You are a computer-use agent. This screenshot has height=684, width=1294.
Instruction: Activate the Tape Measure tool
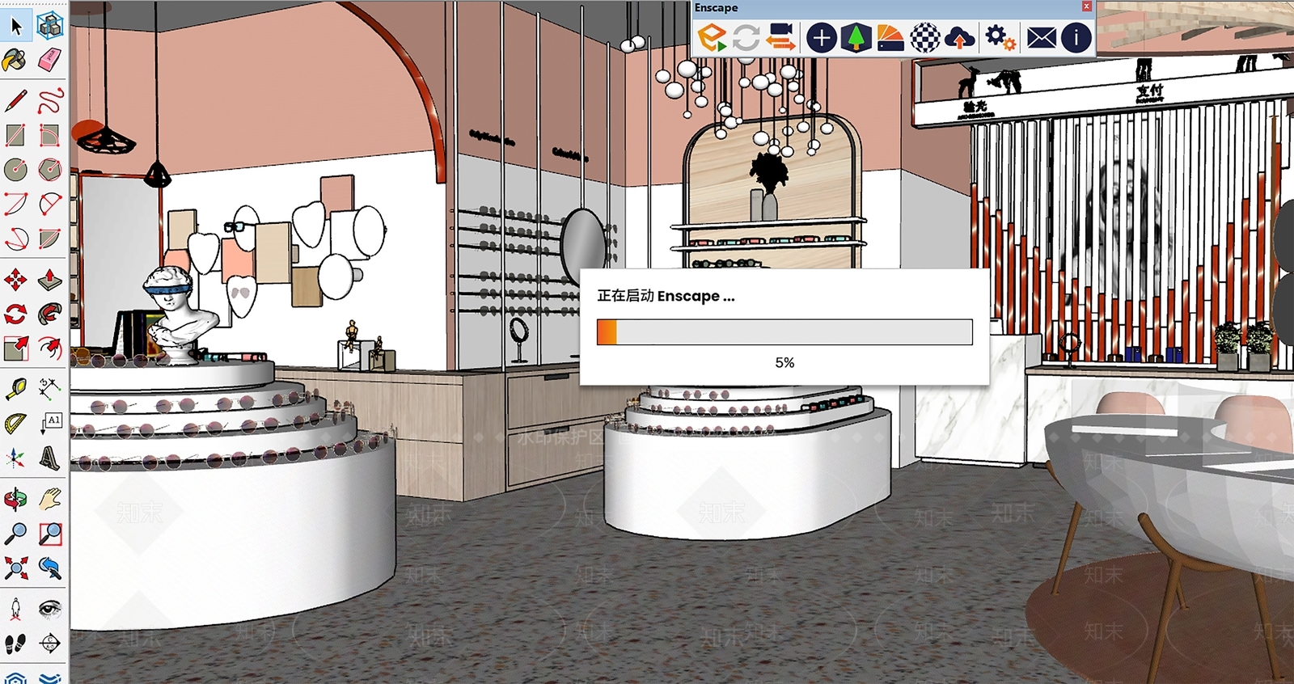coord(15,389)
